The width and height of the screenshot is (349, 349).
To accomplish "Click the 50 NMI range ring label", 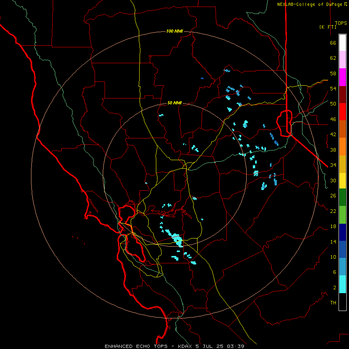I will tap(174, 103).
